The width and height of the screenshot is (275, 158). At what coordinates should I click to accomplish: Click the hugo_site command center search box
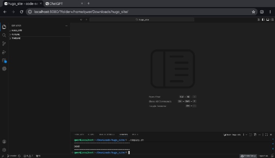pyautogui.click(x=142, y=20)
